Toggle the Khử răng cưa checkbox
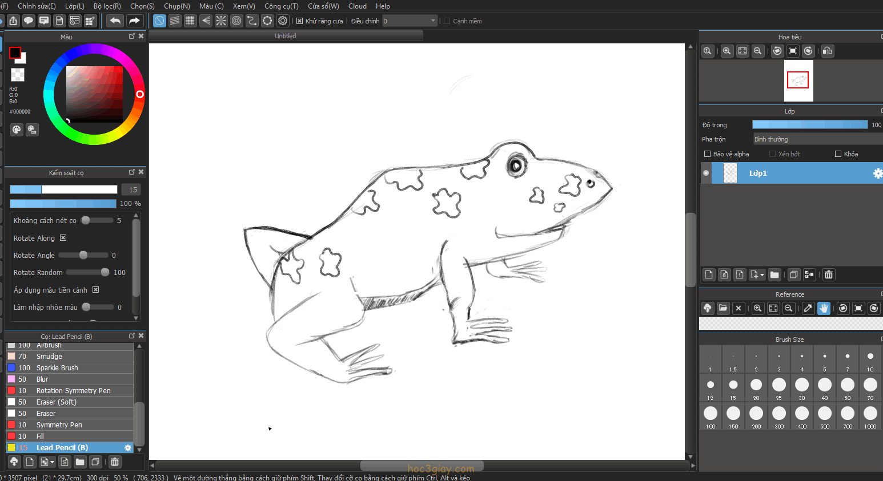This screenshot has width=883, height=481. [x=299, y=21]
